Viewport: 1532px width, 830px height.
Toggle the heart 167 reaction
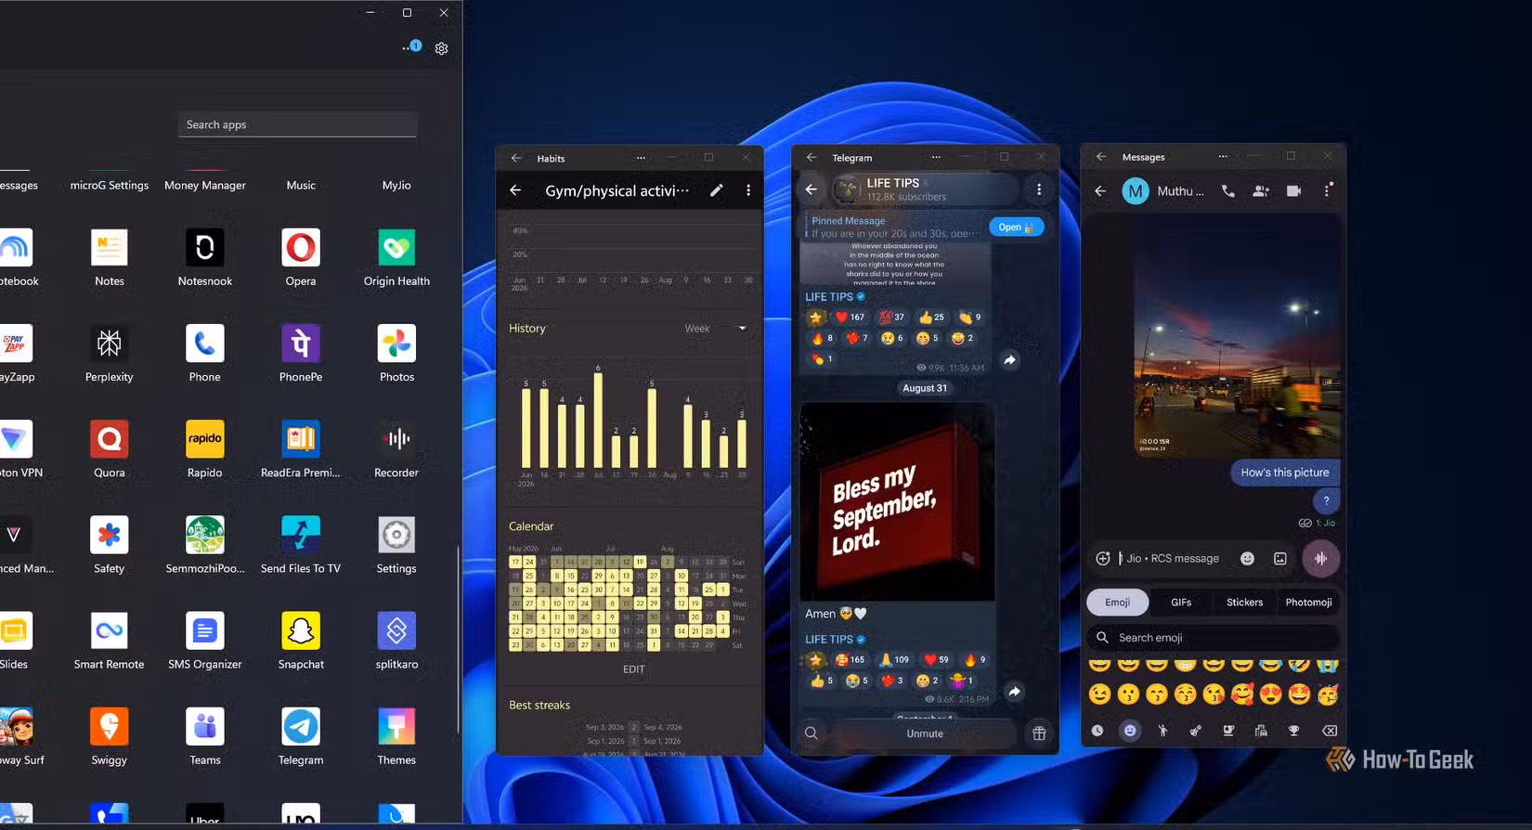(x=849, y=317)
